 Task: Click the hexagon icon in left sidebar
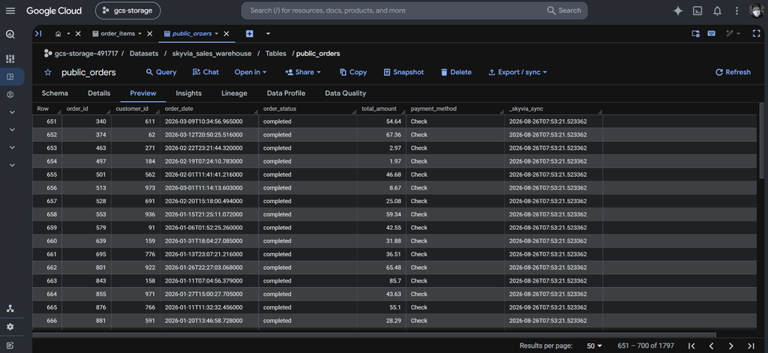click(10, 94)
